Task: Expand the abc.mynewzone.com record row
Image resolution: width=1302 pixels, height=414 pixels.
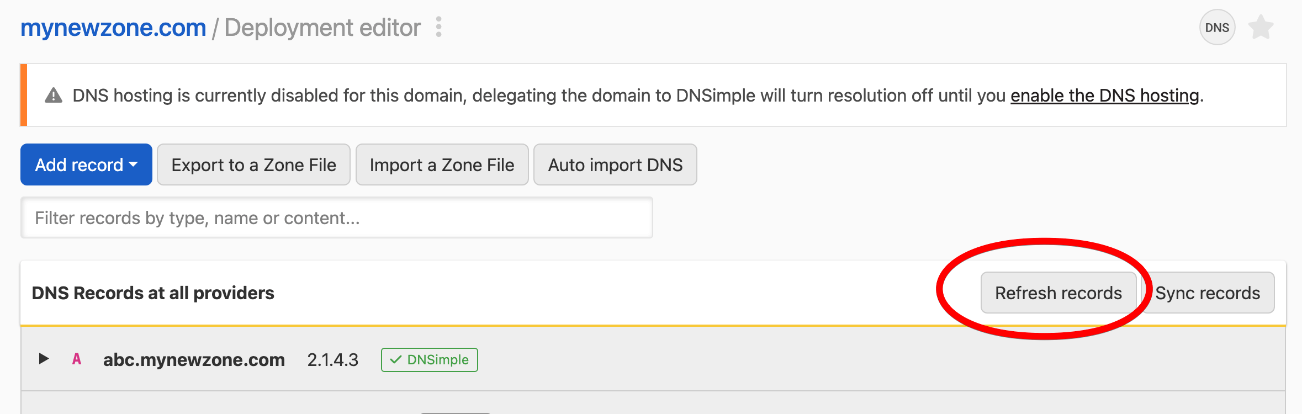Action: [44, 359]
